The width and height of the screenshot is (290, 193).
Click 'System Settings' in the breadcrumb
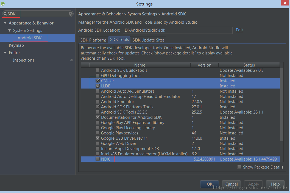click(142, 14)
